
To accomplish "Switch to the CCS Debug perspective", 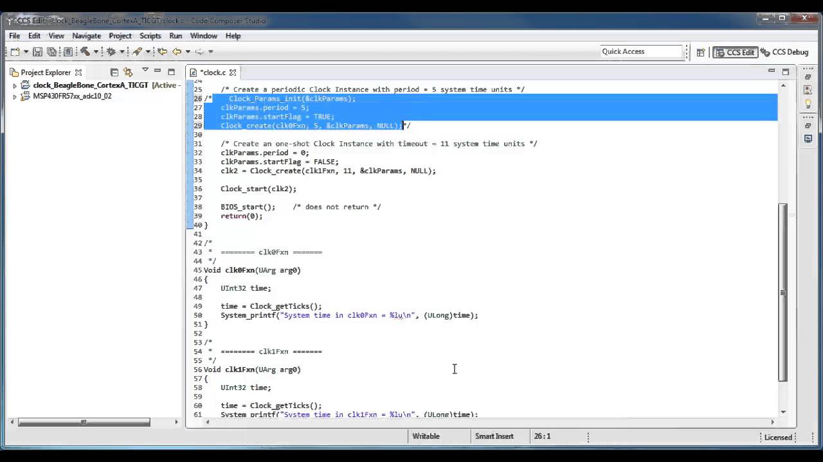I will [x=784, y=52].
